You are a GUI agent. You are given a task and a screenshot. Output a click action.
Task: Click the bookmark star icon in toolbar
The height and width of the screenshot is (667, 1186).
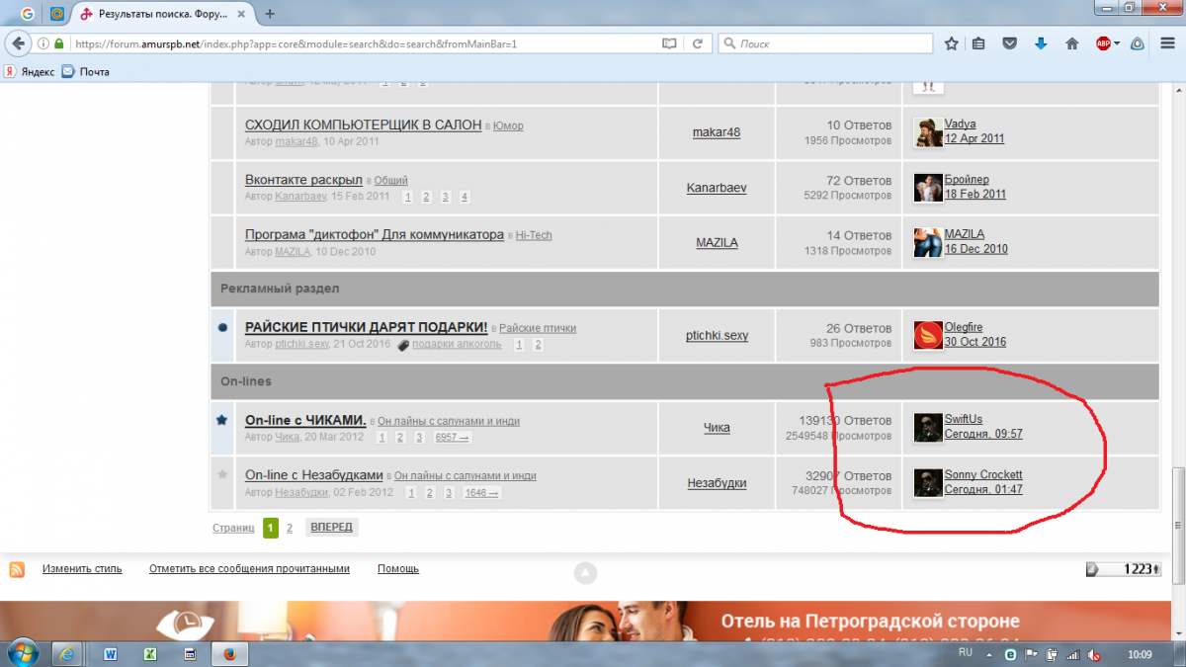point(951,43)
